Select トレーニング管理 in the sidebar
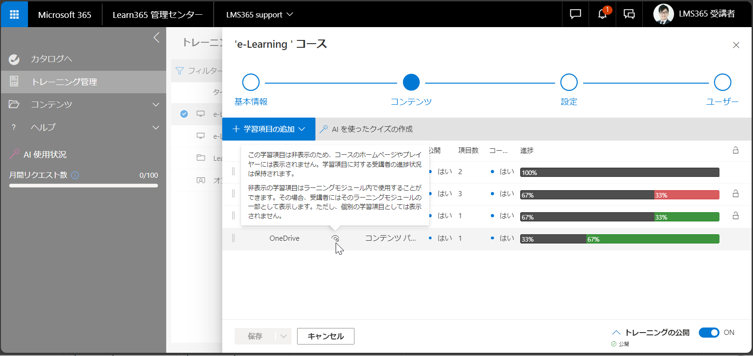Screen dimensions: 753x356 coord(84,82)
